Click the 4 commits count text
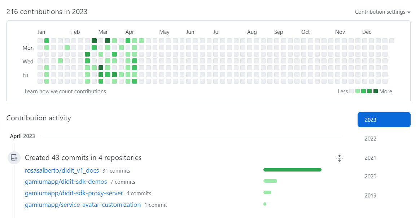 click(x=139, y=193)
